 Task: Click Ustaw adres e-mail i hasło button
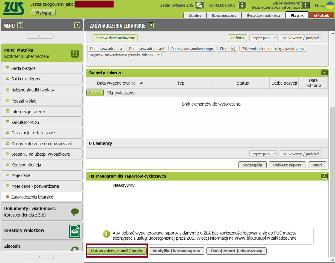(x=117, y=251)
